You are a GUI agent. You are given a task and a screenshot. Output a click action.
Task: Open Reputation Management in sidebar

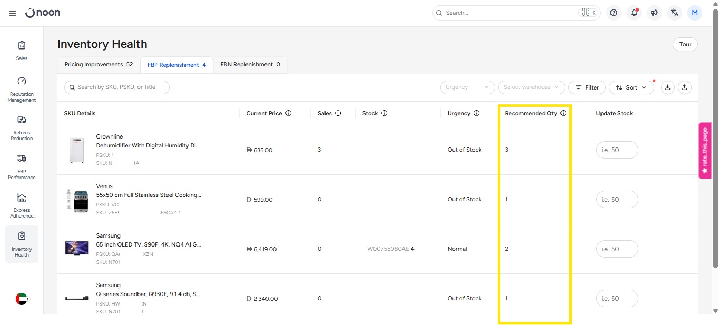[x=22, y=89]
